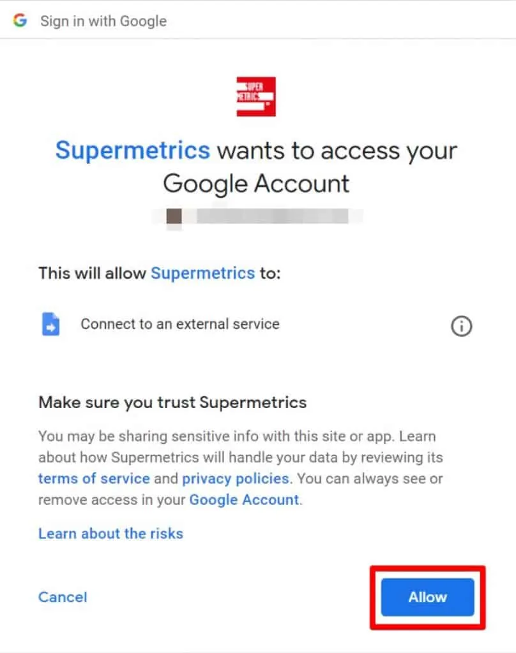
Task: Click the white arrow inside the document icon
Action: tap(52, 326)
